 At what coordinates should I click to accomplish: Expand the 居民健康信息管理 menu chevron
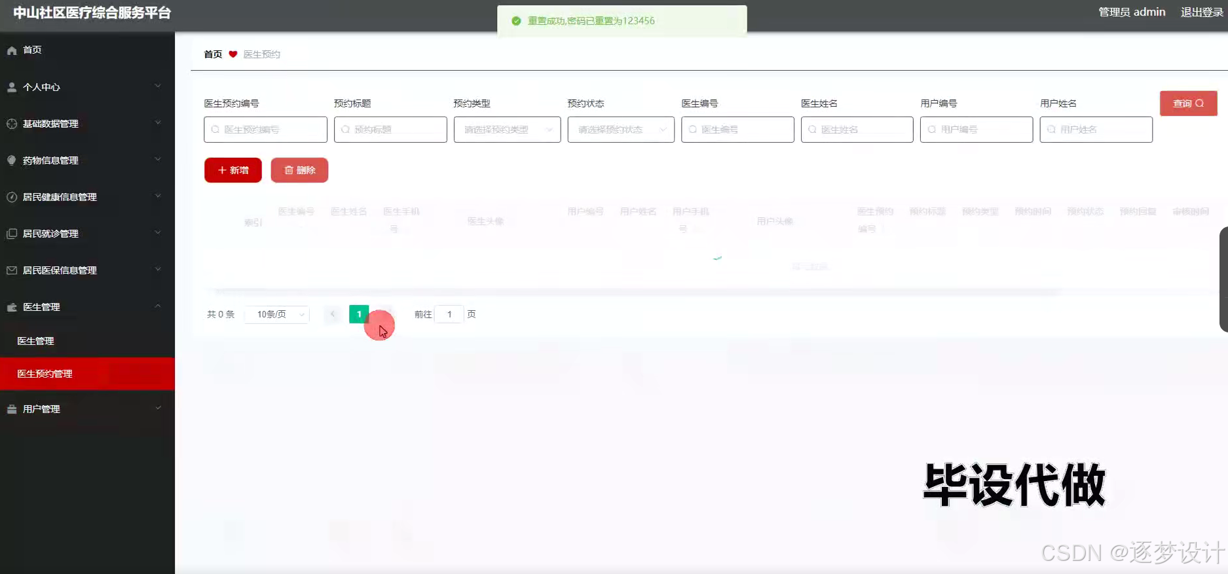point(158,196)
